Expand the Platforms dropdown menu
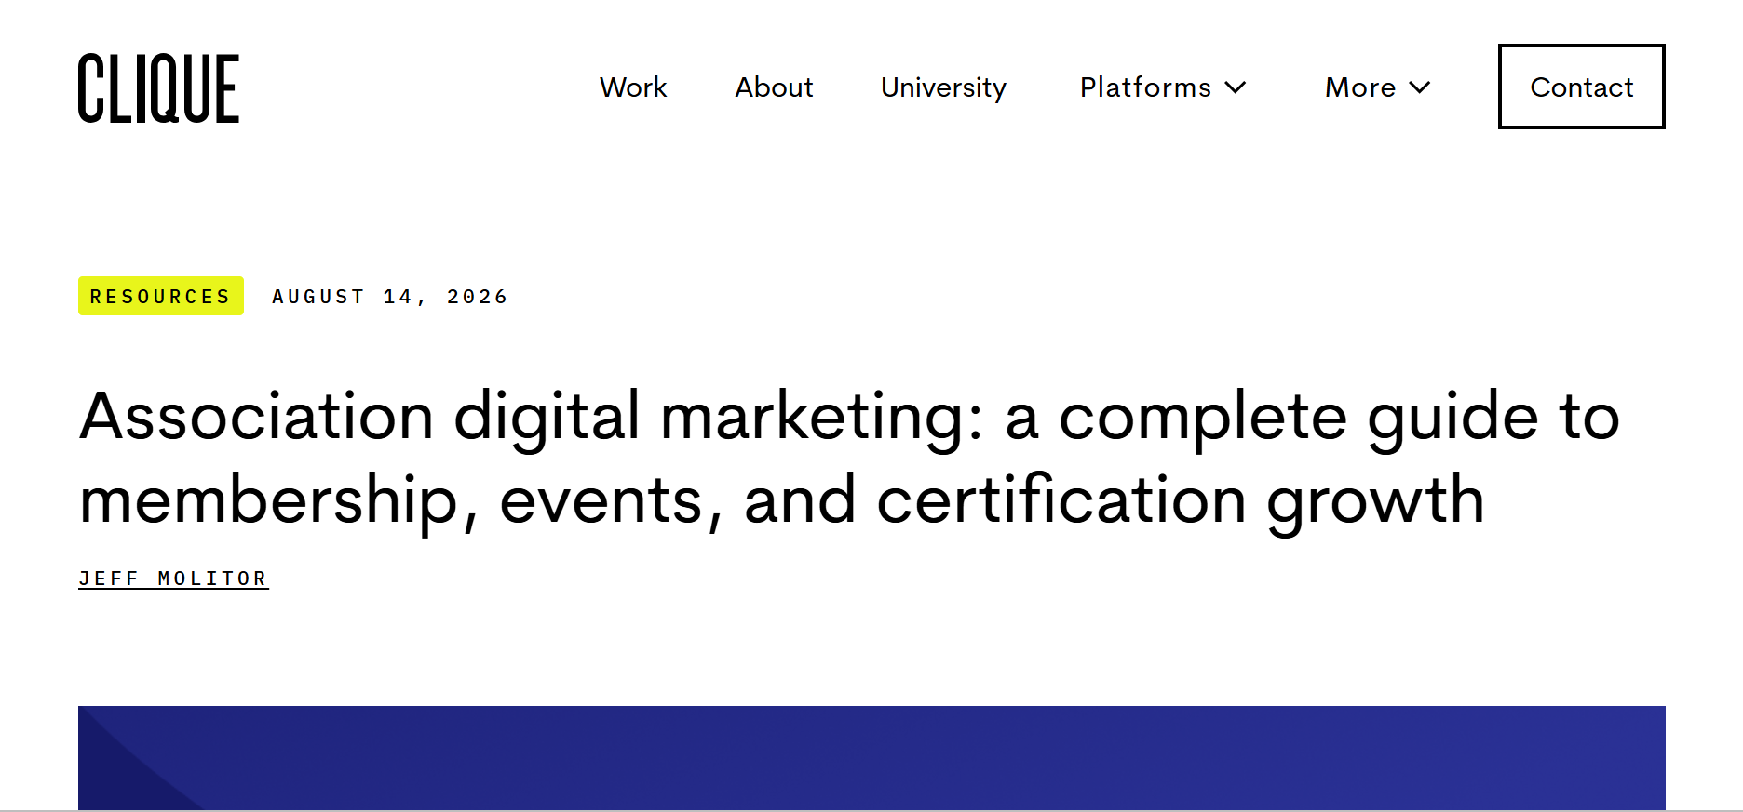 point(1163,87)
